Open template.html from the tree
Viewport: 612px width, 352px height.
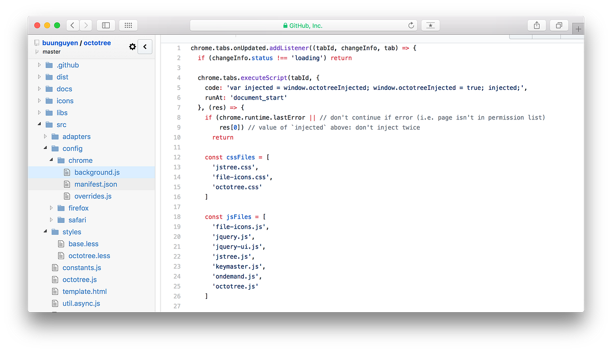85,291
